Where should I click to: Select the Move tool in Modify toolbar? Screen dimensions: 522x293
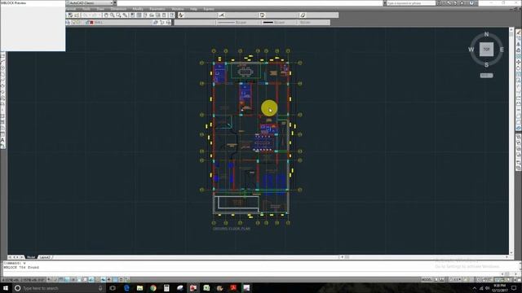(x=519, y=62)
